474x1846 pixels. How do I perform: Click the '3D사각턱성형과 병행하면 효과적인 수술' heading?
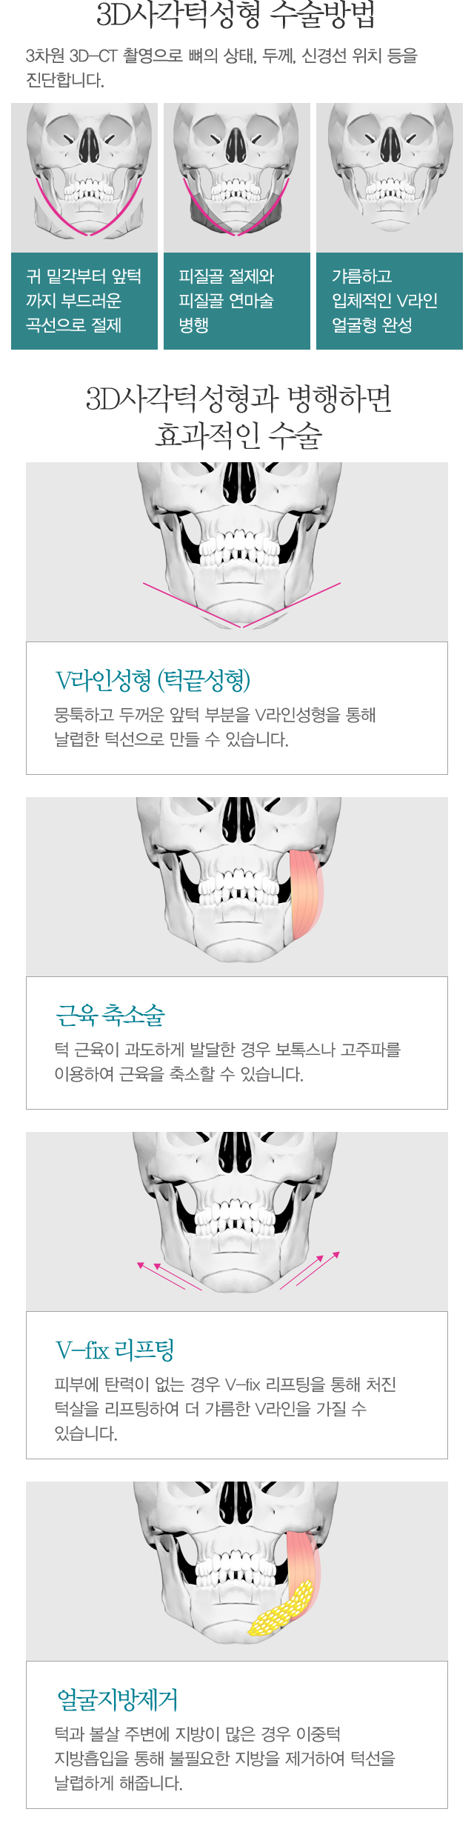(x=238, y=416)
